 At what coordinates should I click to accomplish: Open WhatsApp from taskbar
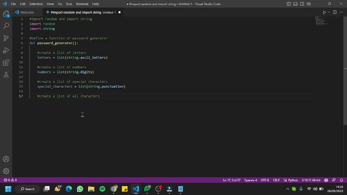click(x=80, y=189)
